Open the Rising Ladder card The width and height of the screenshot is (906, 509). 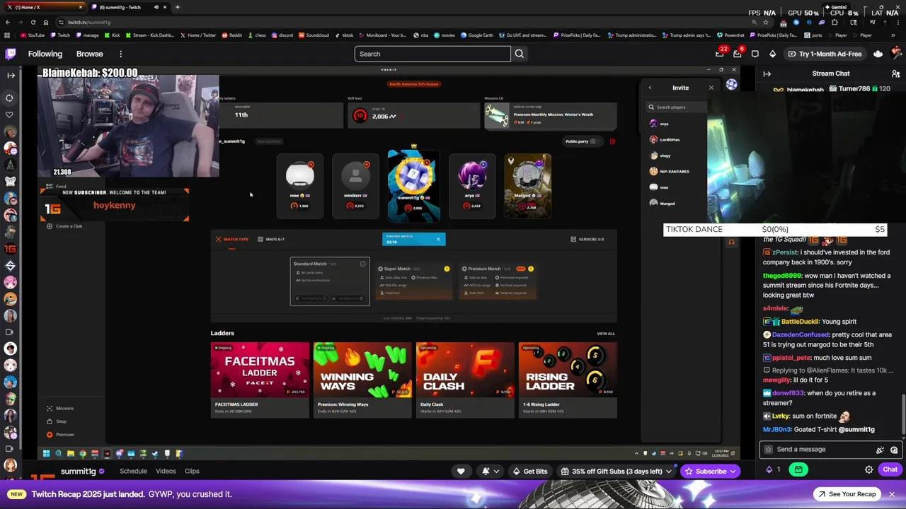(x=568, y=380)
